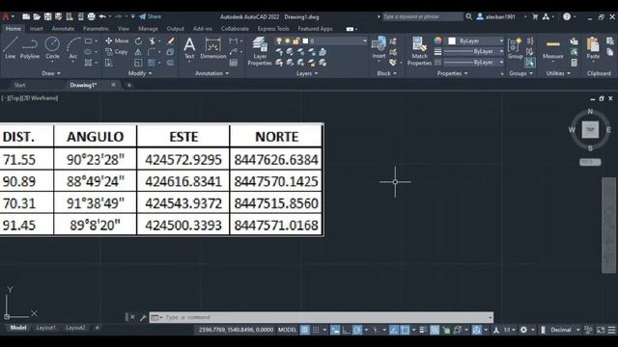The height and width of the screenshot is (347, 618).
Task: Click the Measure tool
Action: [x=553, y=48]
